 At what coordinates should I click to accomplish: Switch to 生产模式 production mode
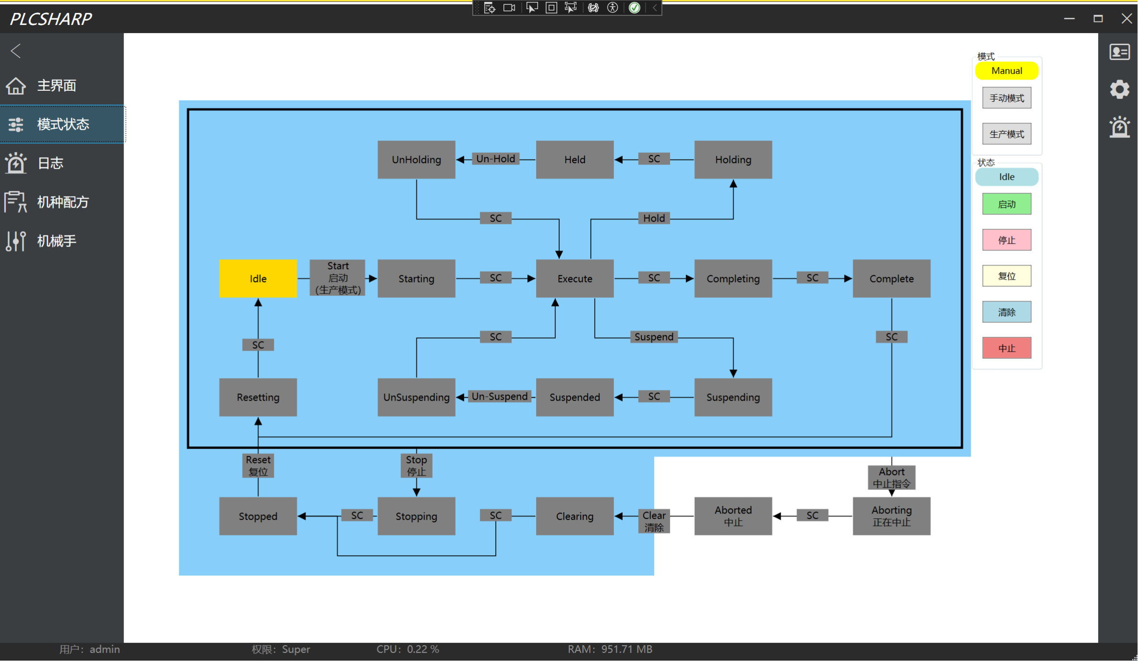(1007, 134)
